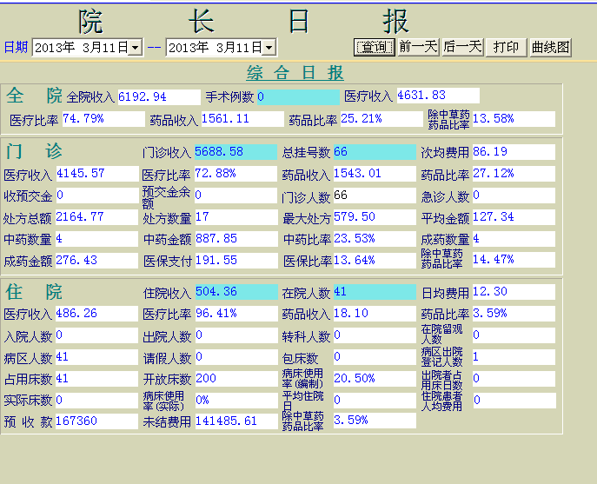Click 平均金额 value 127.34
Viewport: 597px width, 484px height.
[514, 217]
